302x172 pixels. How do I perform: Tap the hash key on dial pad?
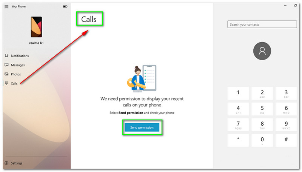[286, 140]
